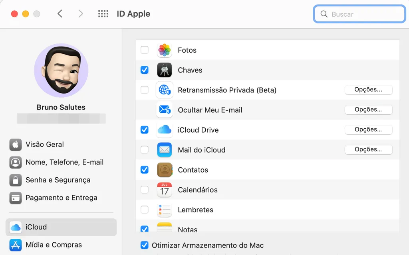Viewport: 409px width, 255px height.
Task: Uncheck the Notas checkbox
Action: coord(145,228)
